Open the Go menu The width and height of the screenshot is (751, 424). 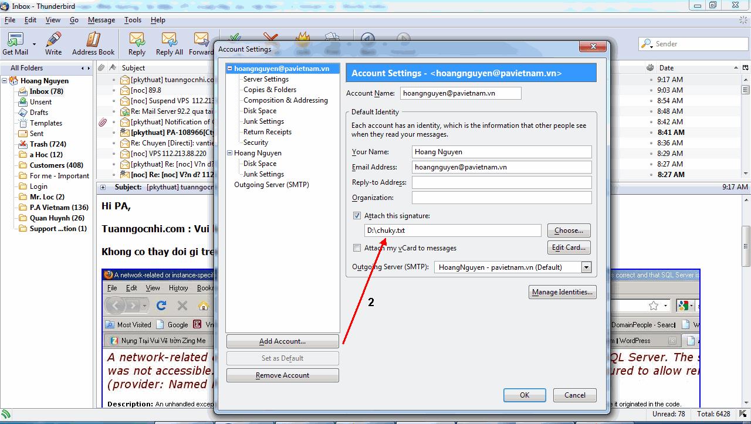pos(74,20)
